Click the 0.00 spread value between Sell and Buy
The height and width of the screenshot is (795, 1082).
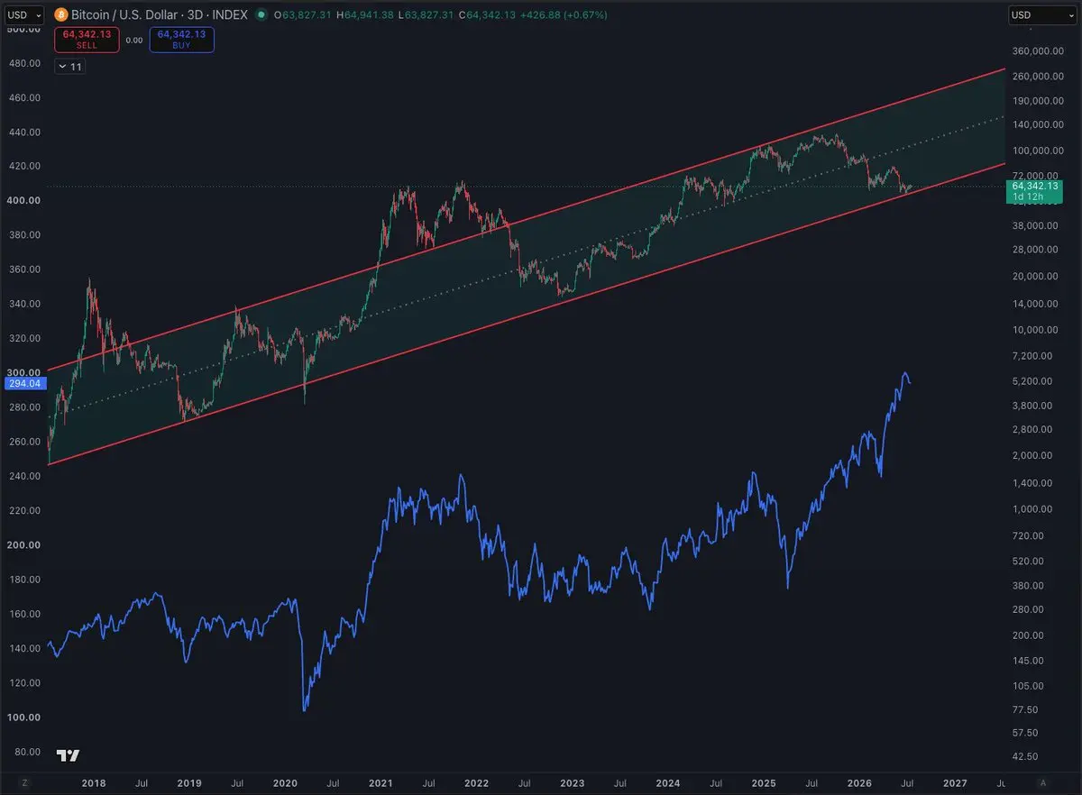pos(133,40)
